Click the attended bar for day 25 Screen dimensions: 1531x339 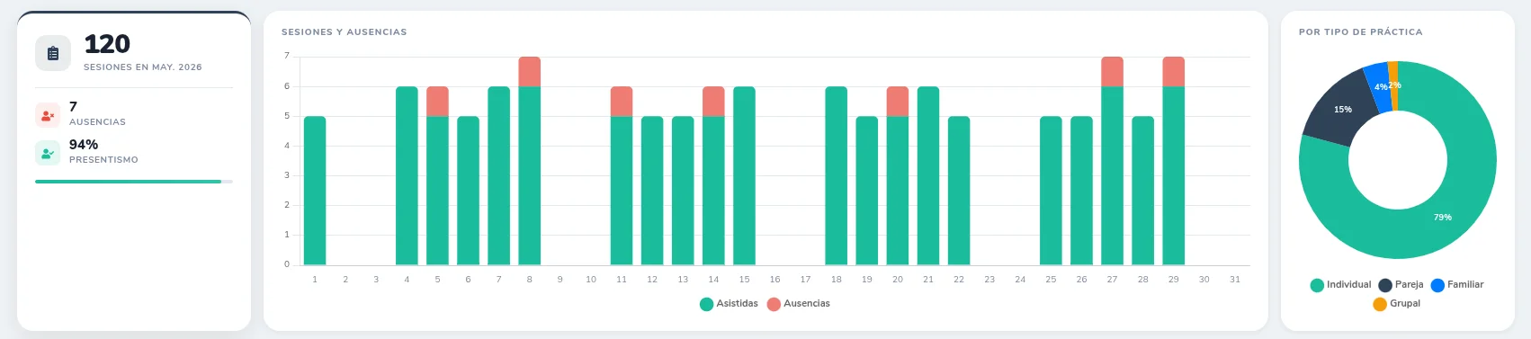pos(1051,191)
